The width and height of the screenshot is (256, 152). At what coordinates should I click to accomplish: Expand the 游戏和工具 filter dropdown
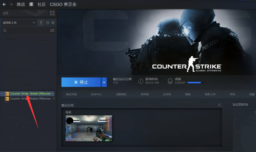tap(19, 23)
